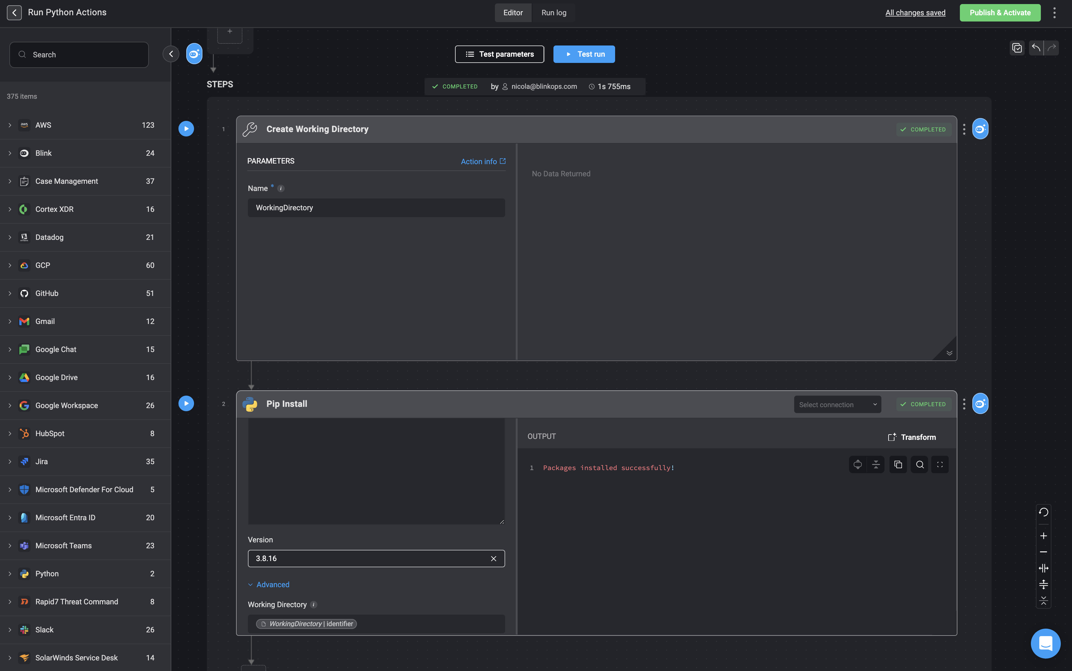
Task: Click the collapse-all-steps canvas icon
Action: point(1043,600)
